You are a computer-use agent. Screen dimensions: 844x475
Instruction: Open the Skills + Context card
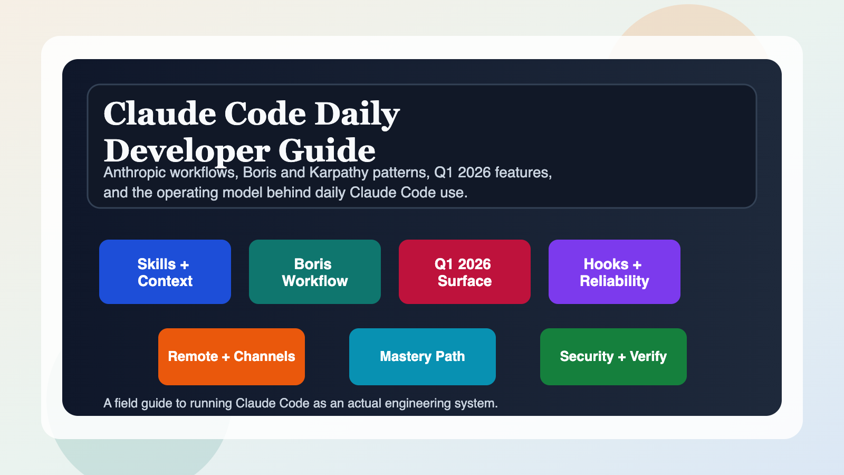[165, 272]
